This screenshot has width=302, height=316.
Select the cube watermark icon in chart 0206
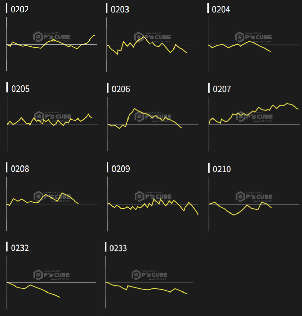point(139,117)
